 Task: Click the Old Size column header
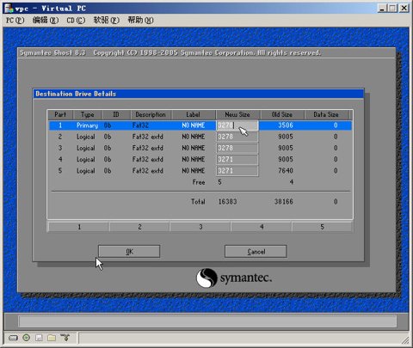click(x=282, y=114)
